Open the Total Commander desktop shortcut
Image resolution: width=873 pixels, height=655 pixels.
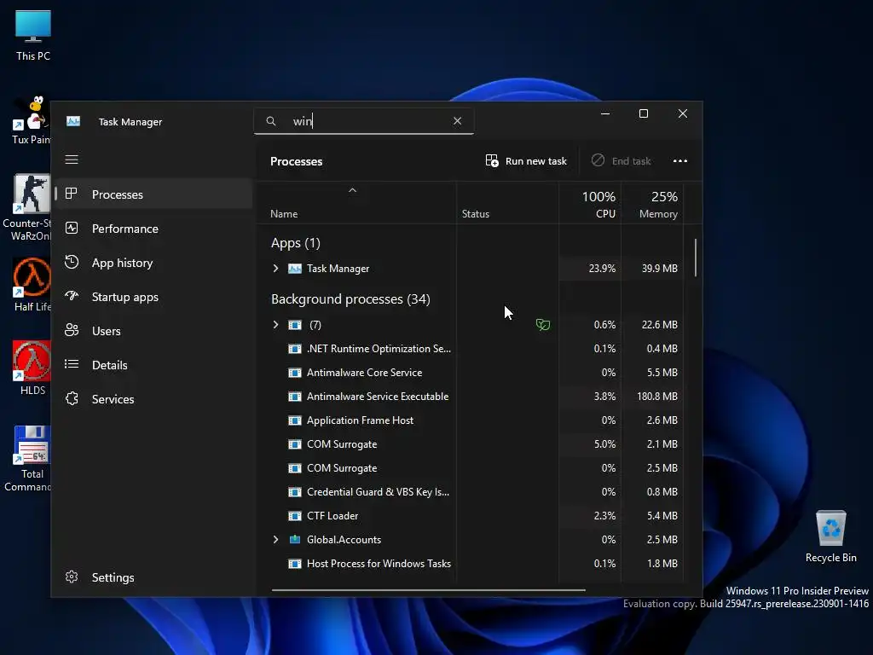click(29, 459)
